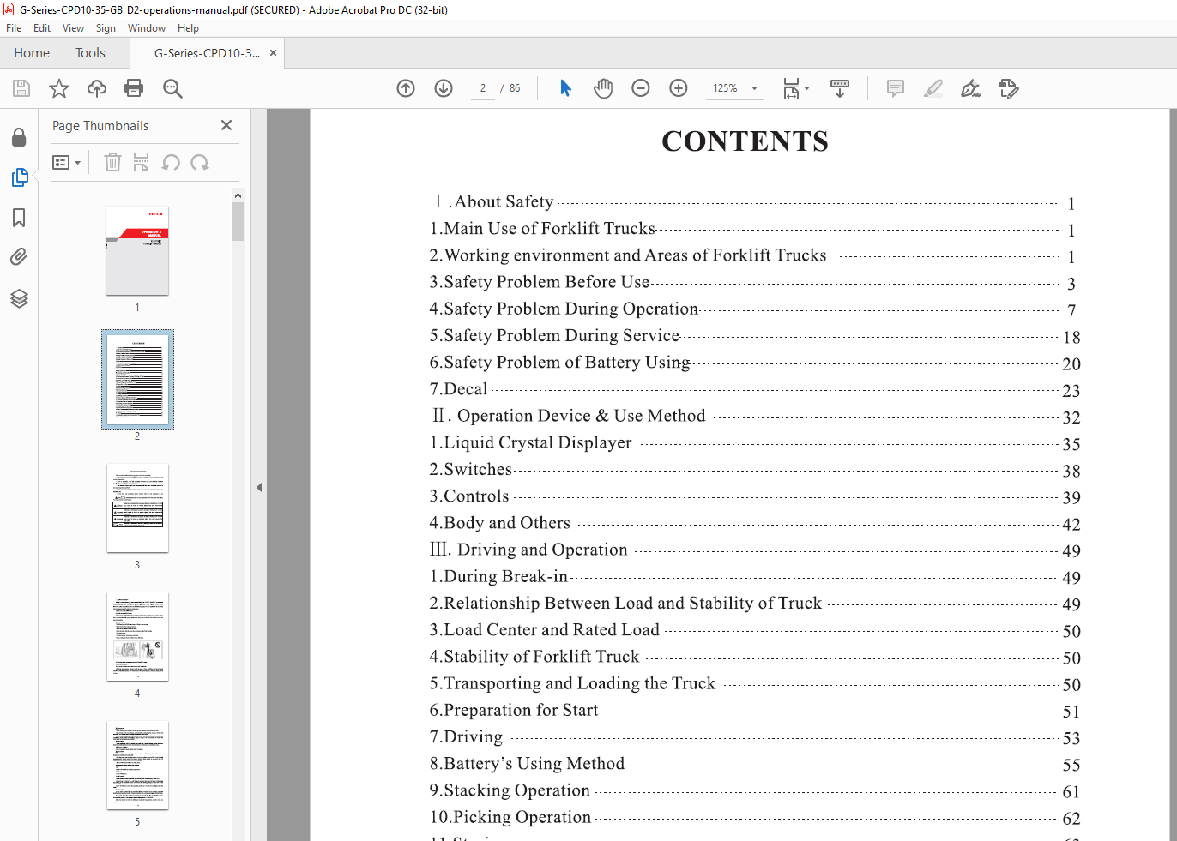Screen dimensions: 1177x841
Task: Click insert page break icon in thumbnails
Action: (x=142, y=162)
